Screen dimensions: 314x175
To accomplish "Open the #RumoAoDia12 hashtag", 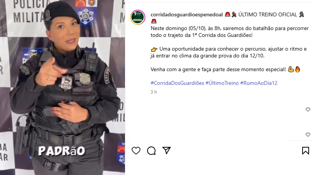I will click(x=259, y=83).
